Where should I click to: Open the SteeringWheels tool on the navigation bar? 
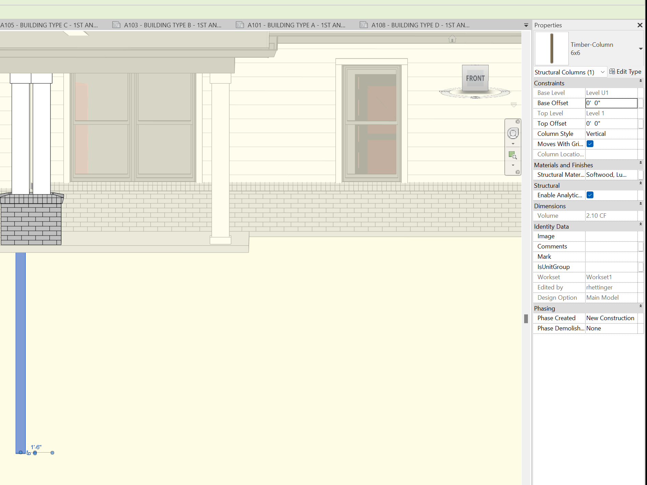pyautogui.click(x=513, y=133)
